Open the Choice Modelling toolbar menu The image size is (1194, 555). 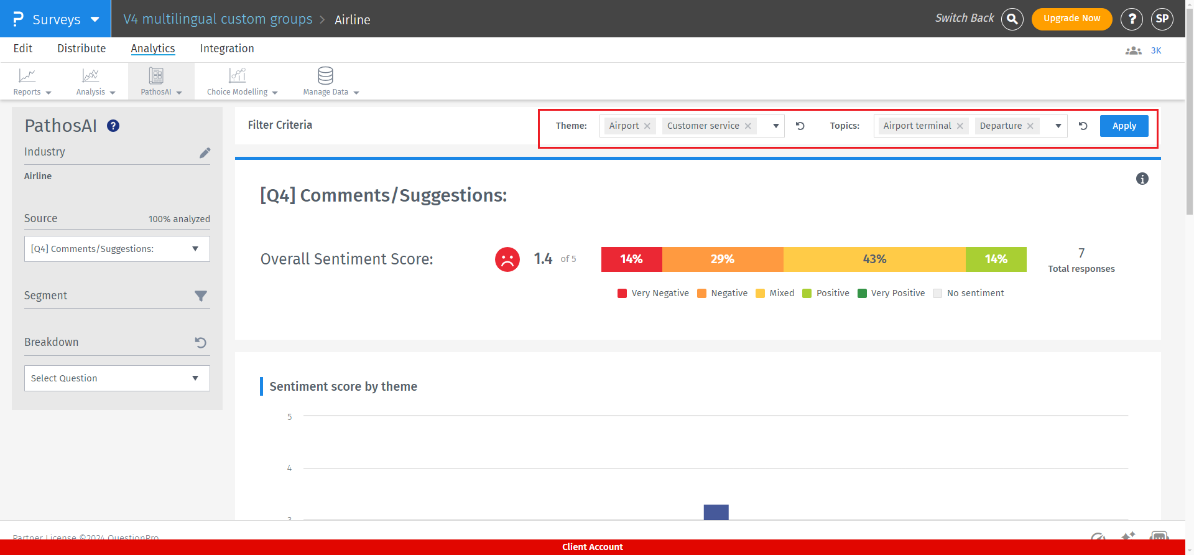242,82
